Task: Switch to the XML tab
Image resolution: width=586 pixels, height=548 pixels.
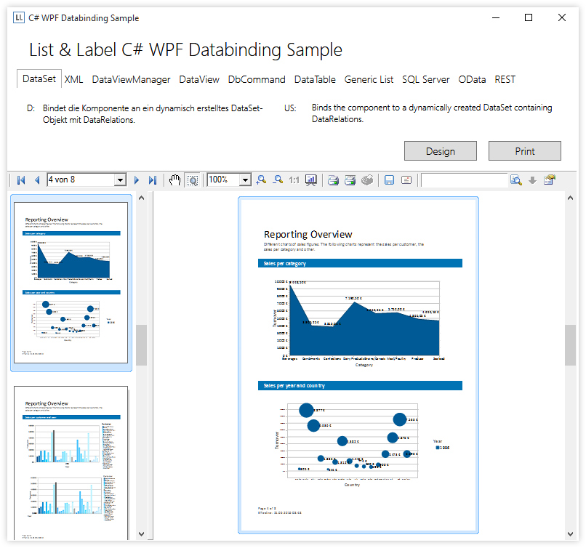Action: coord(73,79)
